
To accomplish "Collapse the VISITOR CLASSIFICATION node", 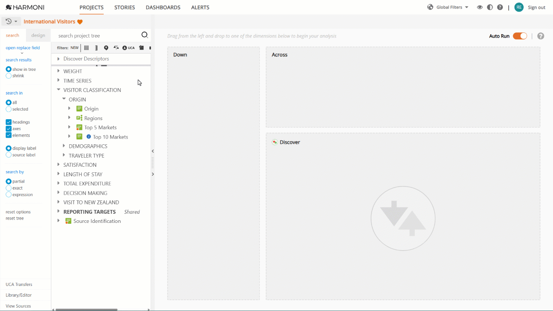I will click(x=58, y=90).
